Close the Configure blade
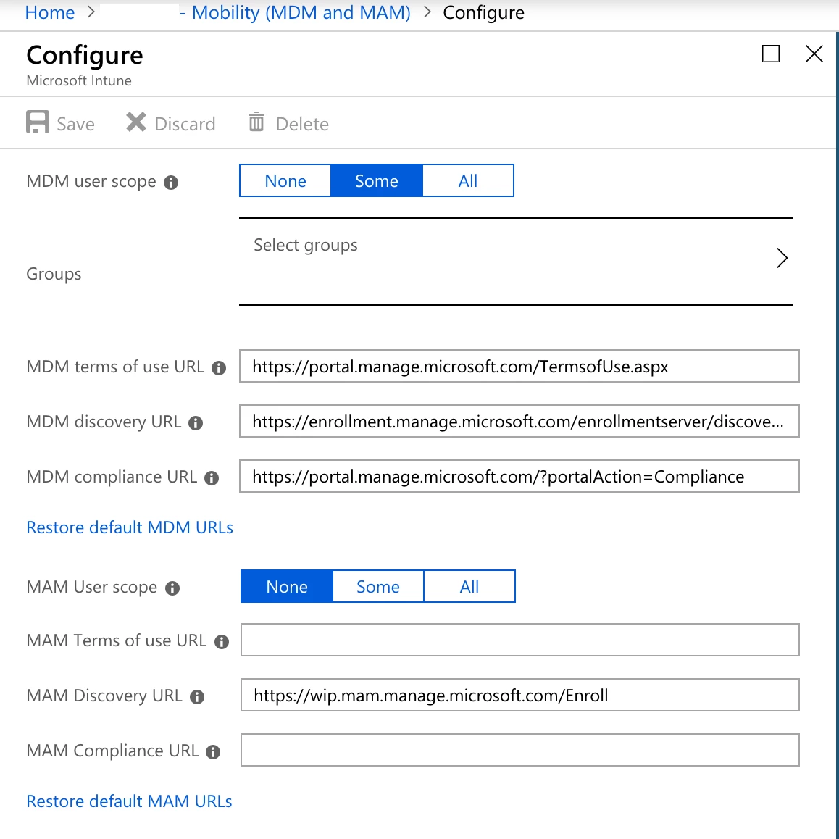 click(x=814, y=54)
